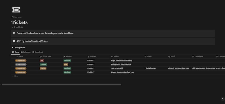This screenshot has width=225, height=104.
Task: Open Login for Figma Not Working ticket
Action: tap(122, 61)
